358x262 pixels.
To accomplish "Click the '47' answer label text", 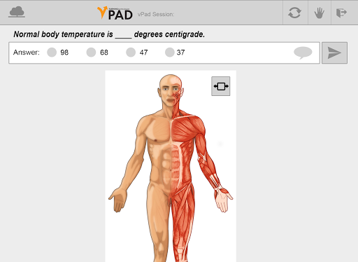I will 143,53.
